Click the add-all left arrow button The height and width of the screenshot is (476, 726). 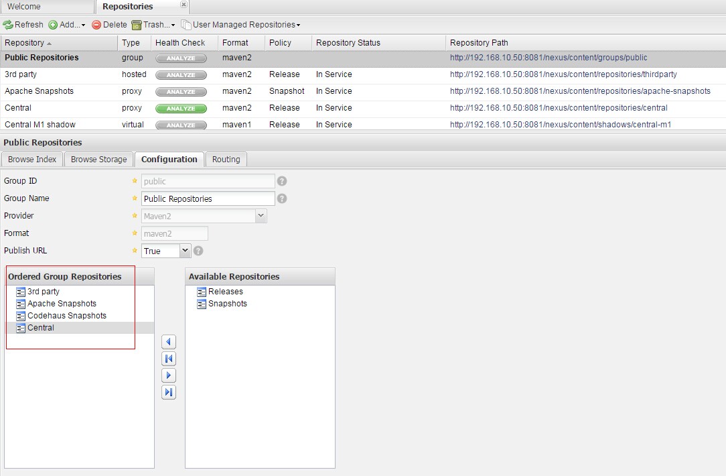point(169,359)
